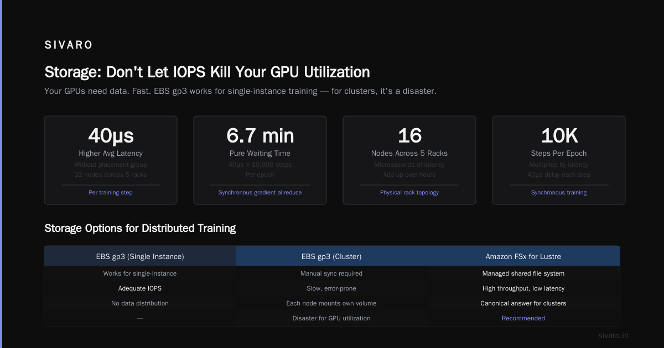This screenshot has height=348, width=664.
Task: Select 'EBS gp3 (Cluster)' column header
Action: click(331, 256)
